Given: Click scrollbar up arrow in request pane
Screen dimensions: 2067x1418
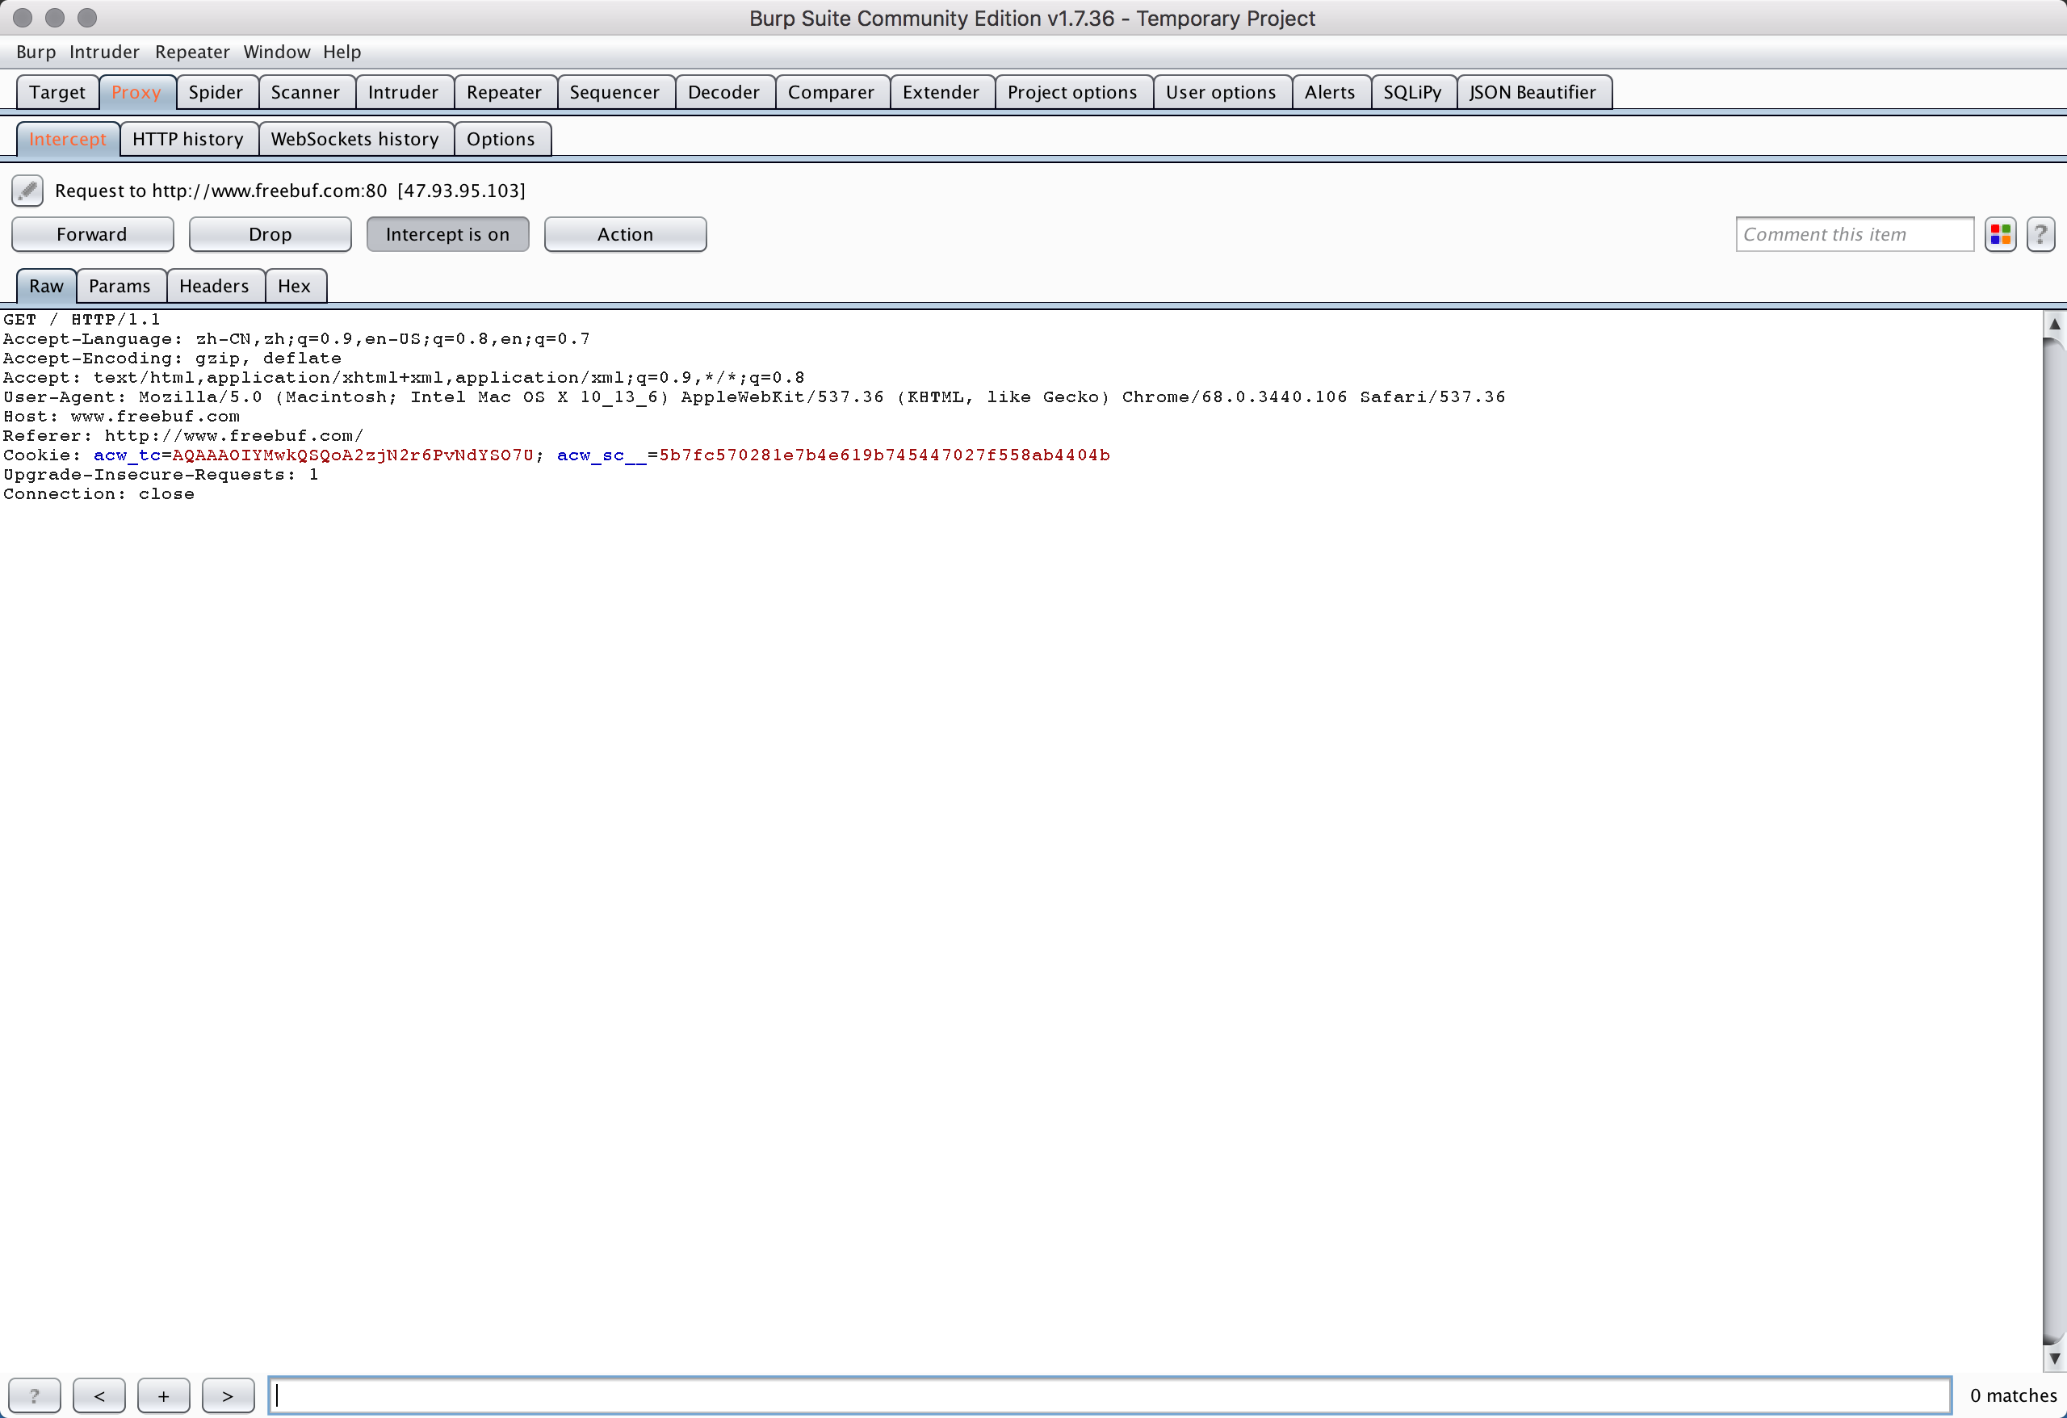Looking at the screenshot, I should (2053, 325).
